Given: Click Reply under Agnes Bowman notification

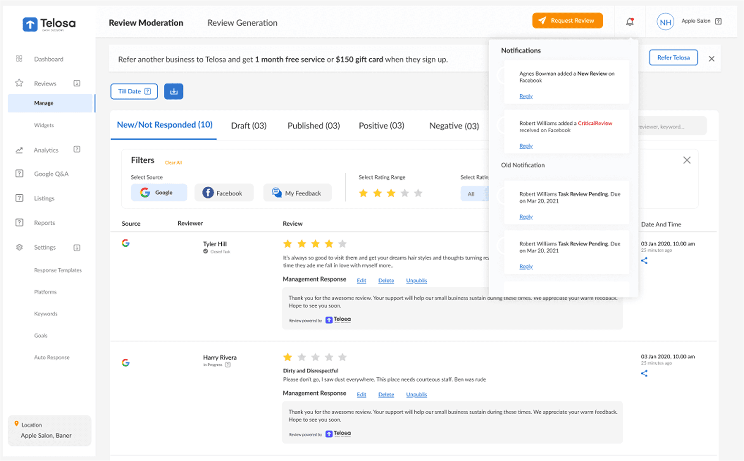Looking at the screenshot, I should [x=526, y=96].
